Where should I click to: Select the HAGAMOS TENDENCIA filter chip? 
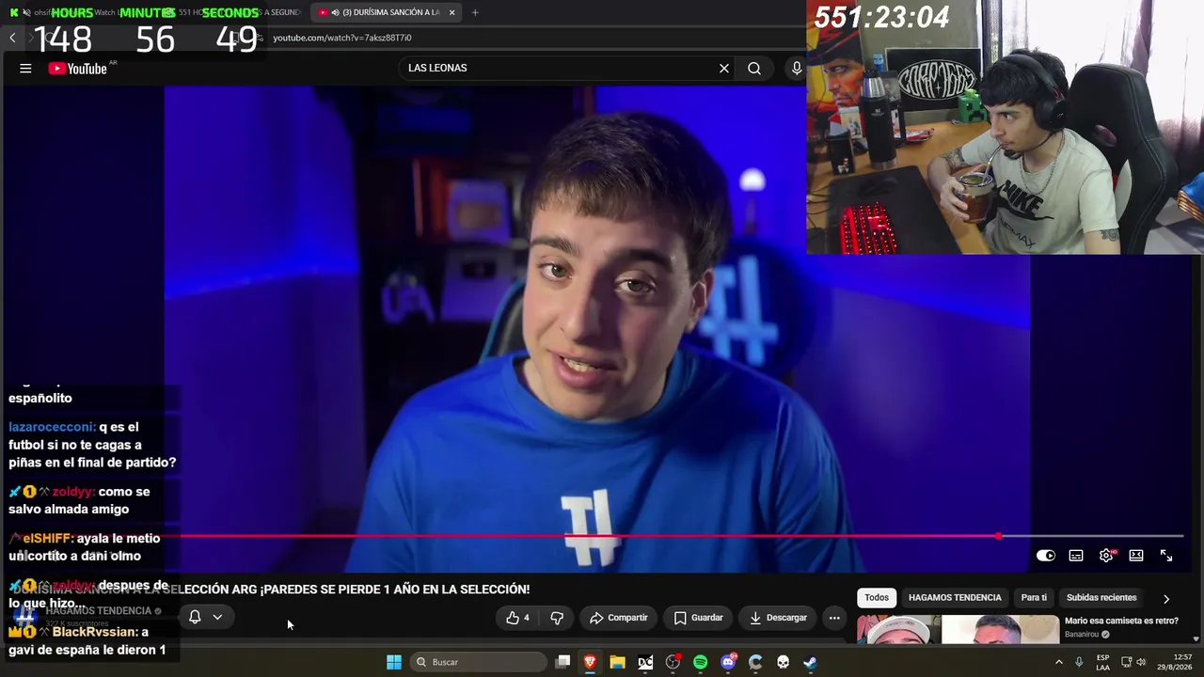[955, 597]
